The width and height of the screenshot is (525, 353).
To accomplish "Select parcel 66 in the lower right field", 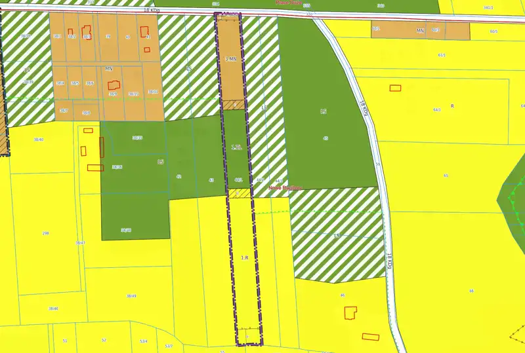I will click(471, 291).
